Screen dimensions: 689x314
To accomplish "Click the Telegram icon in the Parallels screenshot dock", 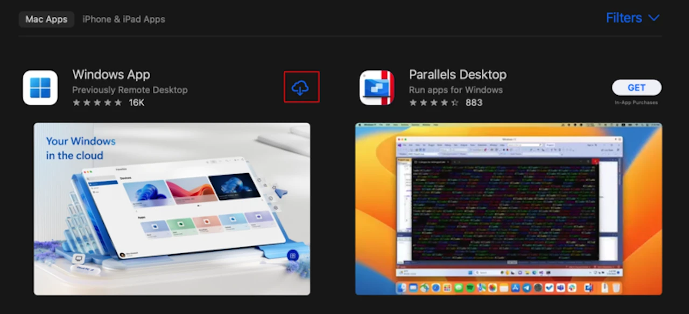I will 526,288.
